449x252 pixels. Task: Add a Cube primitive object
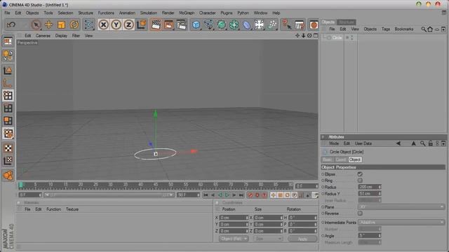[x=196, y=25]
